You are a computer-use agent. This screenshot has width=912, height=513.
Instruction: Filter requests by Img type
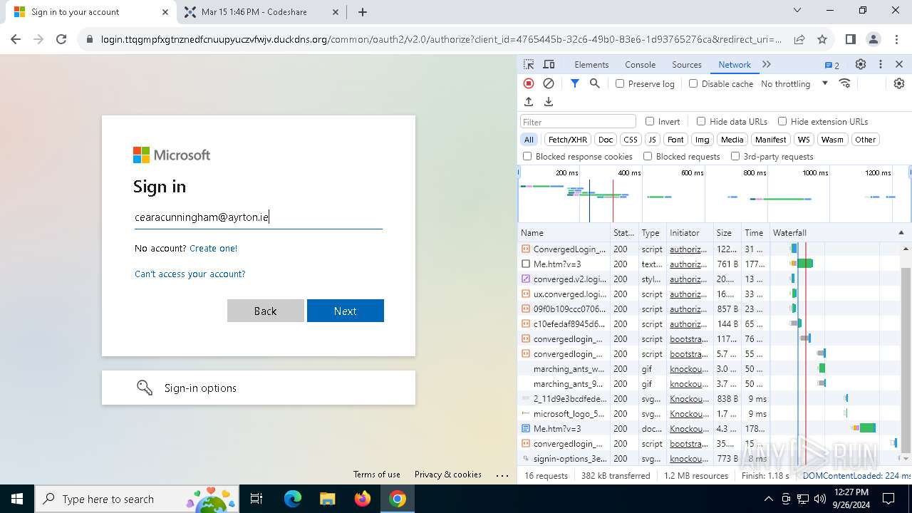click(703, 140)
